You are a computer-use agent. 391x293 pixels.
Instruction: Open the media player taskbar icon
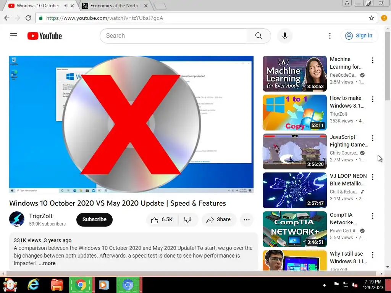(104, 285)
